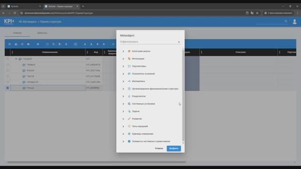Image resolution: width=301 pixels, height=169 pixels.
Task: Select the Первая структура browser tab
Action: pyautogui.click(x=61, y=6)
